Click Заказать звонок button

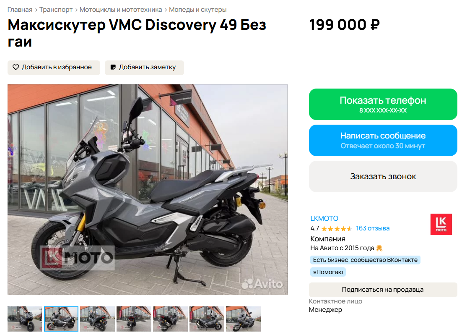[383, 176]
